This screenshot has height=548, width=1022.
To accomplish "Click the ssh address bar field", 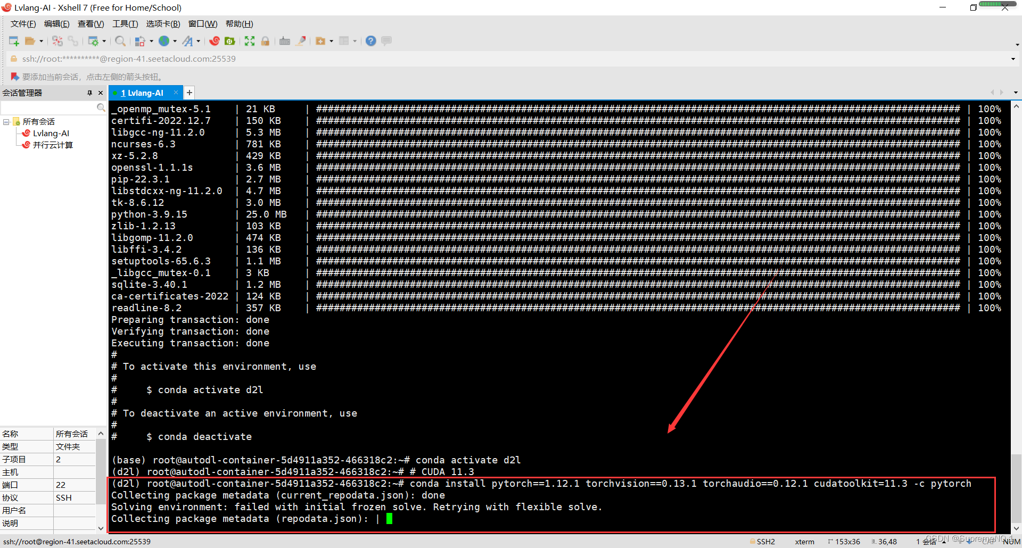I will 511,59.
